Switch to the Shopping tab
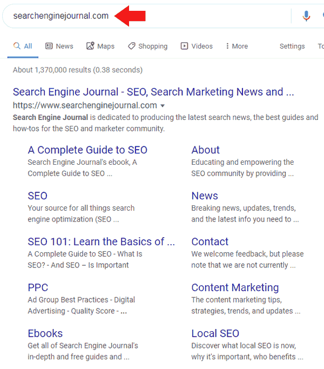 148,46
